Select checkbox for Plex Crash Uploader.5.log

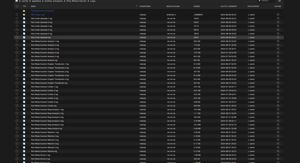[x=17, y=34]
